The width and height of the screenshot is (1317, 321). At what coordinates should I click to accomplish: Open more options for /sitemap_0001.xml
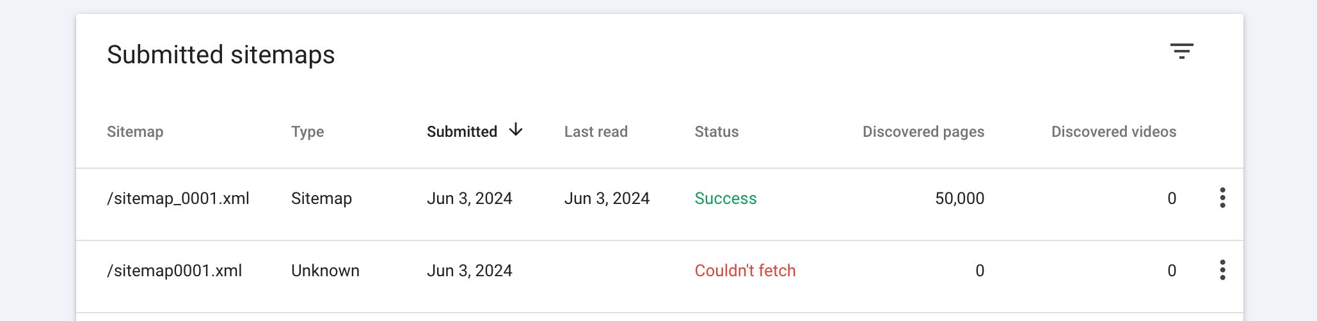[1222, 198]
